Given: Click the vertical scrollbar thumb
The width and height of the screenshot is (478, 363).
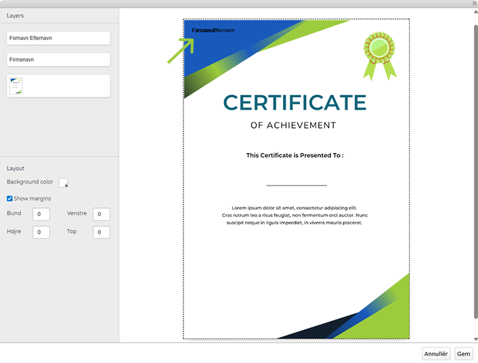Looking at the screenshot, I should pos(476,172).
